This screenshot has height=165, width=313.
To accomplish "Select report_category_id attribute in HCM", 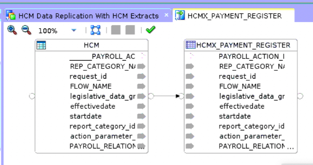I will click(x=102, y=126).
